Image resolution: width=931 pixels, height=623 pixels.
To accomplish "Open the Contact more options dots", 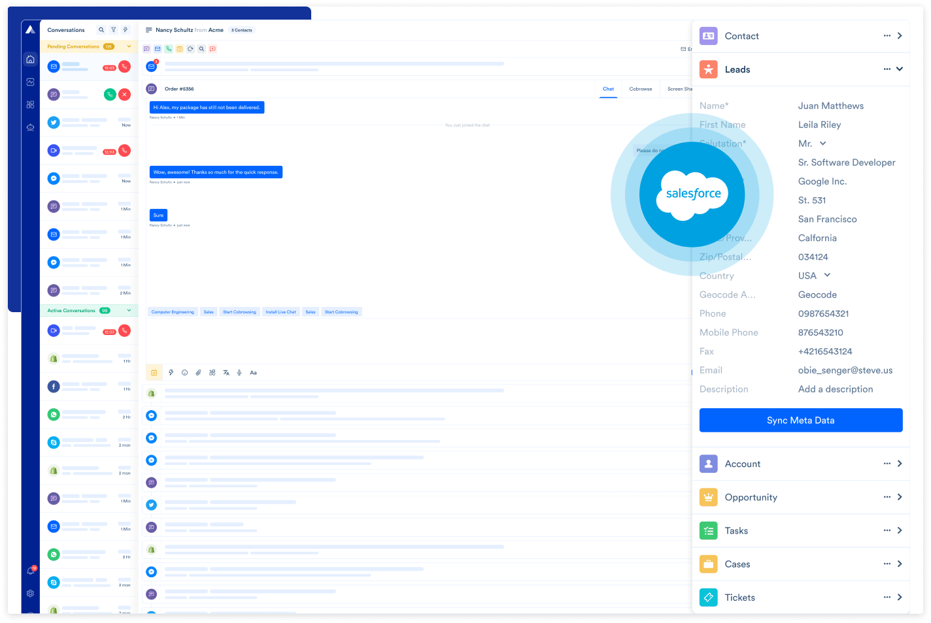I will (x=887, y=36).
